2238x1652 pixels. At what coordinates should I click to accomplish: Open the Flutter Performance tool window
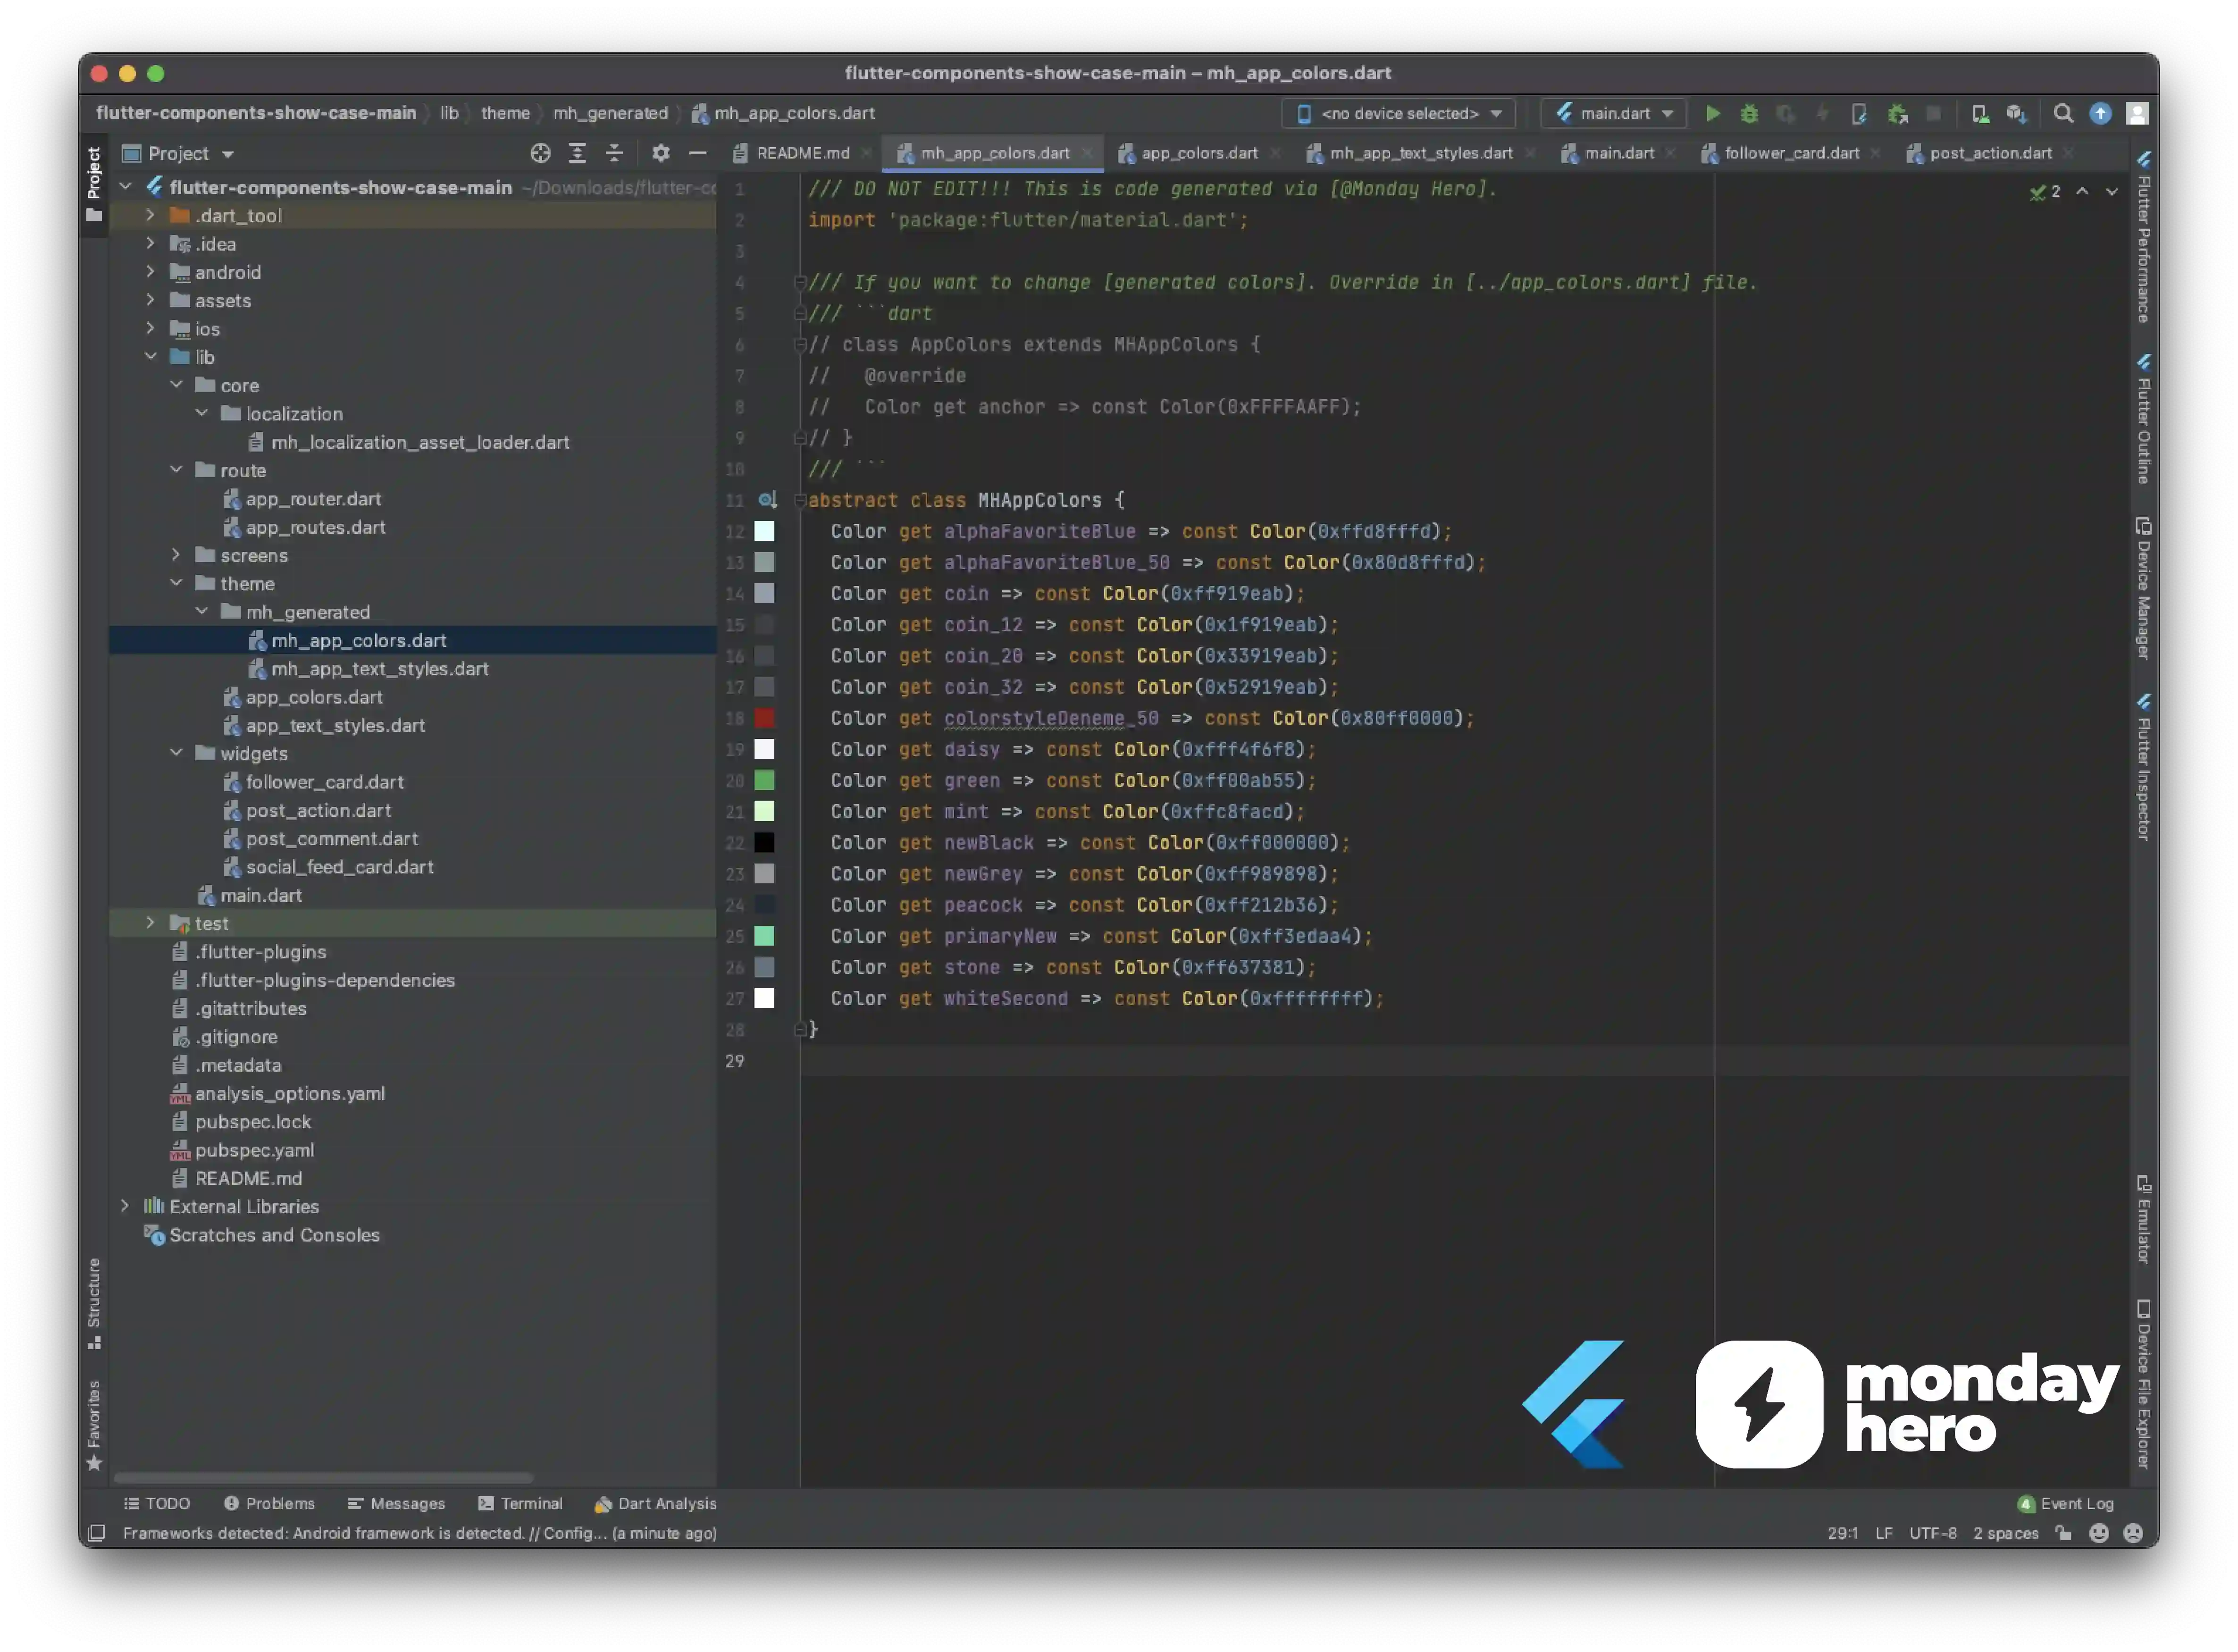click(x=2143, y=237)
